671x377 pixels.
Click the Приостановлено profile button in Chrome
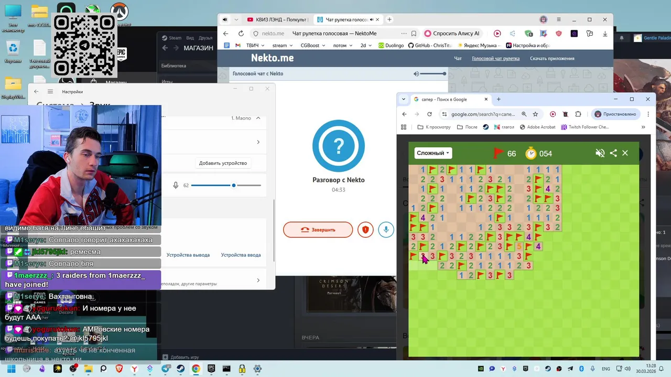616,114
